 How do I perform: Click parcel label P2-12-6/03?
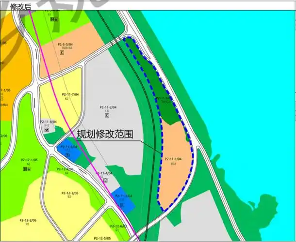pos(118,226)
